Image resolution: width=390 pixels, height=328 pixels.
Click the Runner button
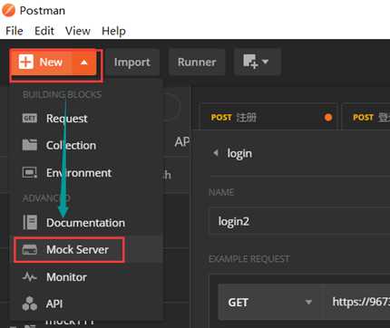pos(197,63)
